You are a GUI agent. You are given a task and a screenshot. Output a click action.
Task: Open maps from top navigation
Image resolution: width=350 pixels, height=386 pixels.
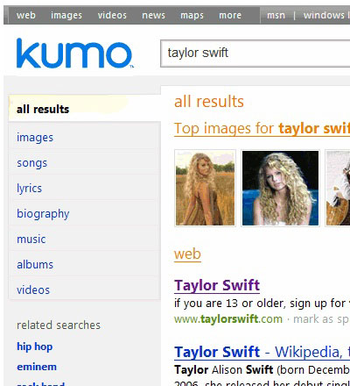click(x=192, y=15)
